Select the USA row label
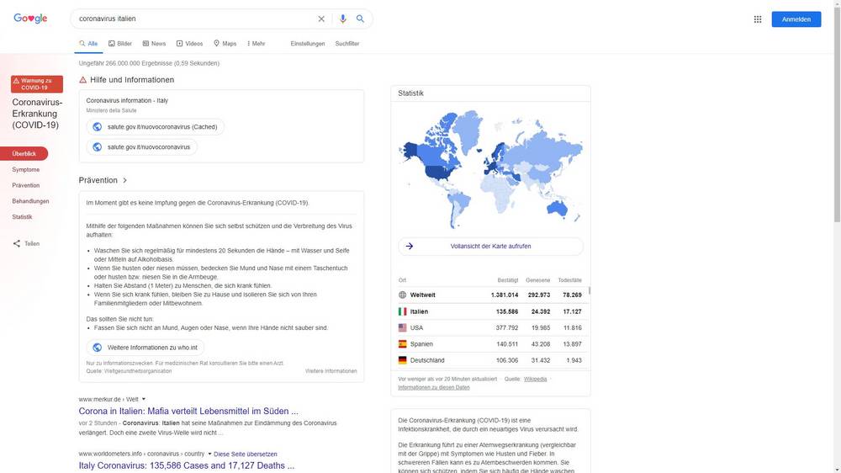841x473 pixels. (x=417, y=327)
